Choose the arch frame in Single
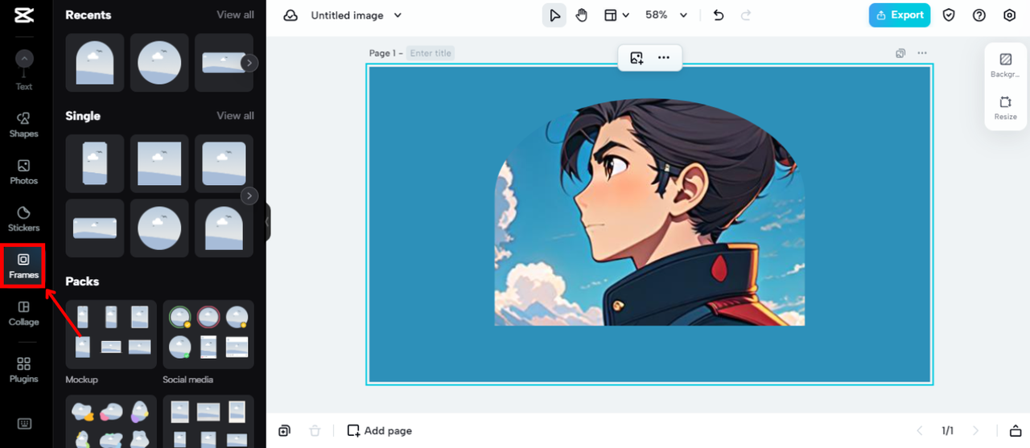 click(224, 228)
